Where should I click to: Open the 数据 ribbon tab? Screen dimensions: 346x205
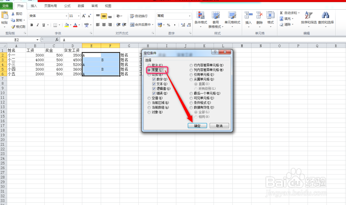click(81, 6)
